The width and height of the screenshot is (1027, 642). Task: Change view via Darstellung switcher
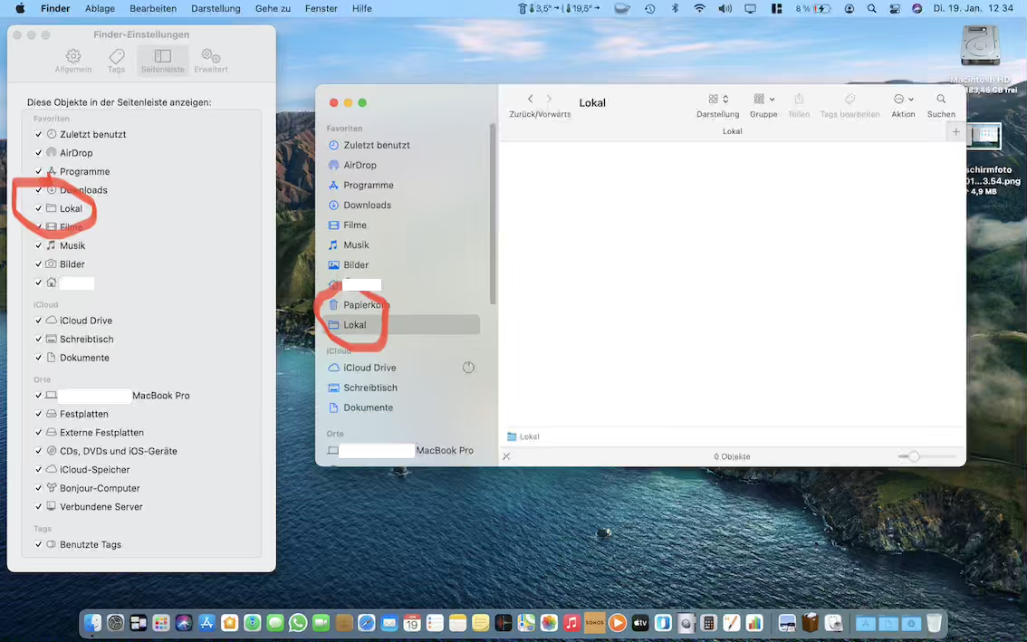[717, 100]
